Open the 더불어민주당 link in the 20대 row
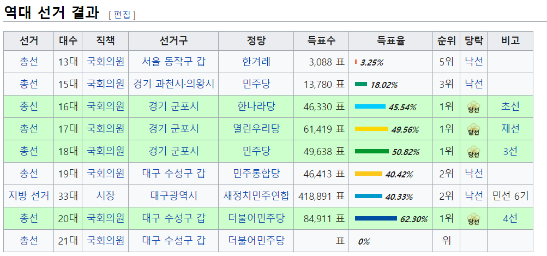 pyautogui.click(x=256, y=218)
